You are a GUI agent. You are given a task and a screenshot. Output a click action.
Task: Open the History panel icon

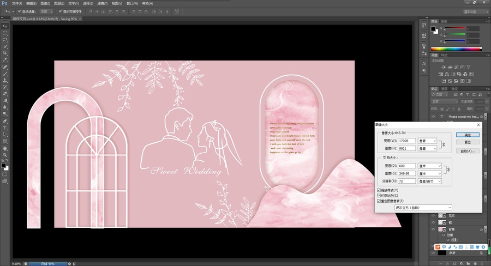tap(424, 25)
